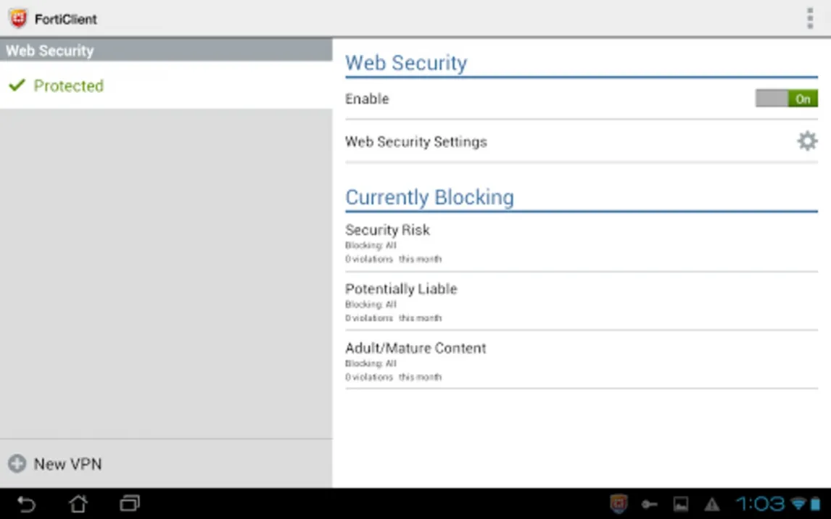Go to Android home screen
Screen dimensions: 831x519
pos(78,503)
